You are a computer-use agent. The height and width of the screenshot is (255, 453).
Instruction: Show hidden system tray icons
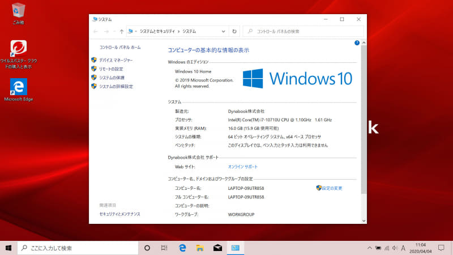(370, 248)
